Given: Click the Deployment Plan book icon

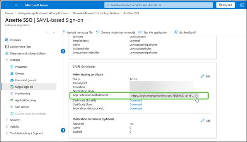Looking at the screenshot, I should point(7,47).
